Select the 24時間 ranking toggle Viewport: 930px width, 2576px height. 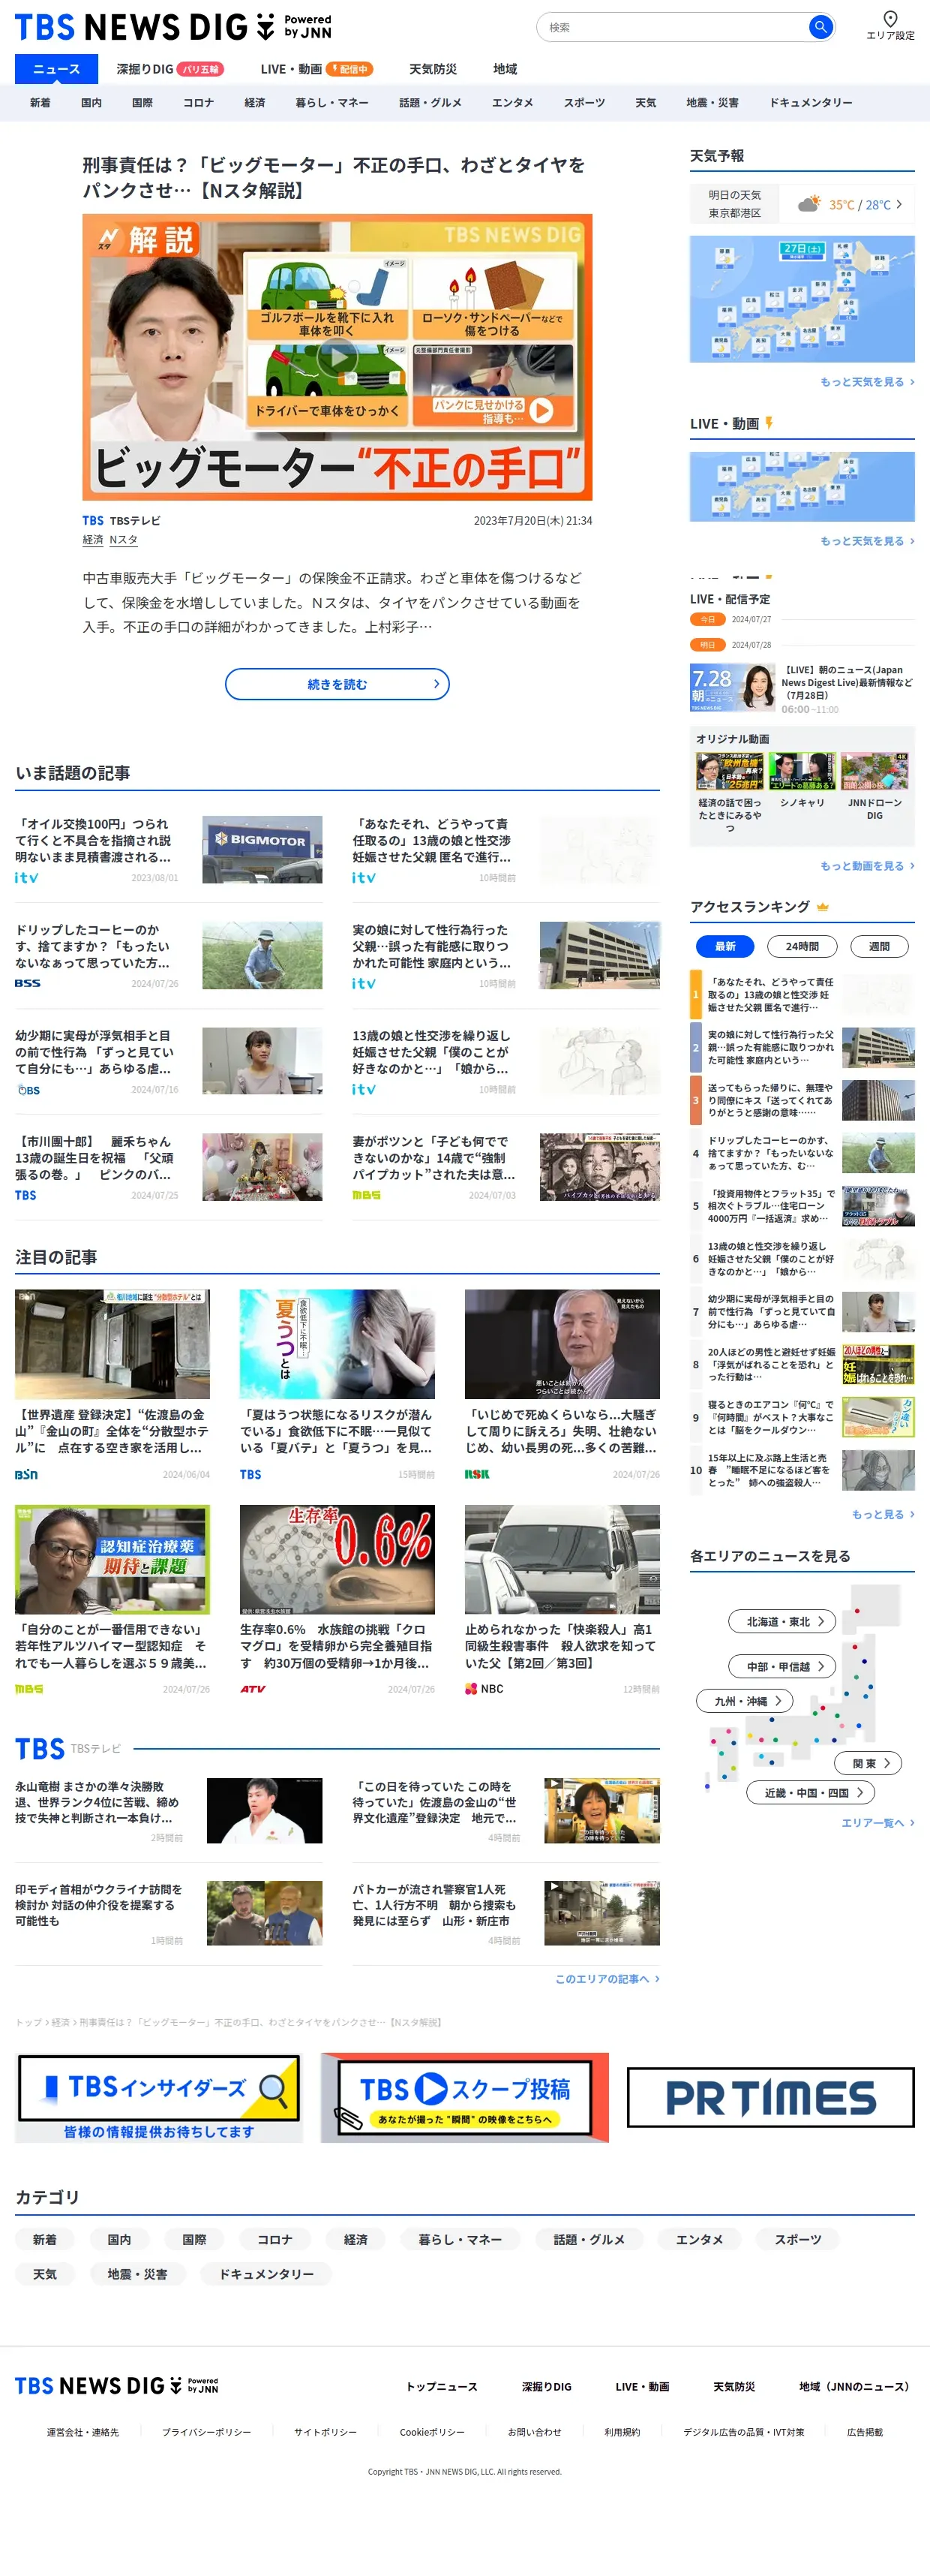click(802, 946)
